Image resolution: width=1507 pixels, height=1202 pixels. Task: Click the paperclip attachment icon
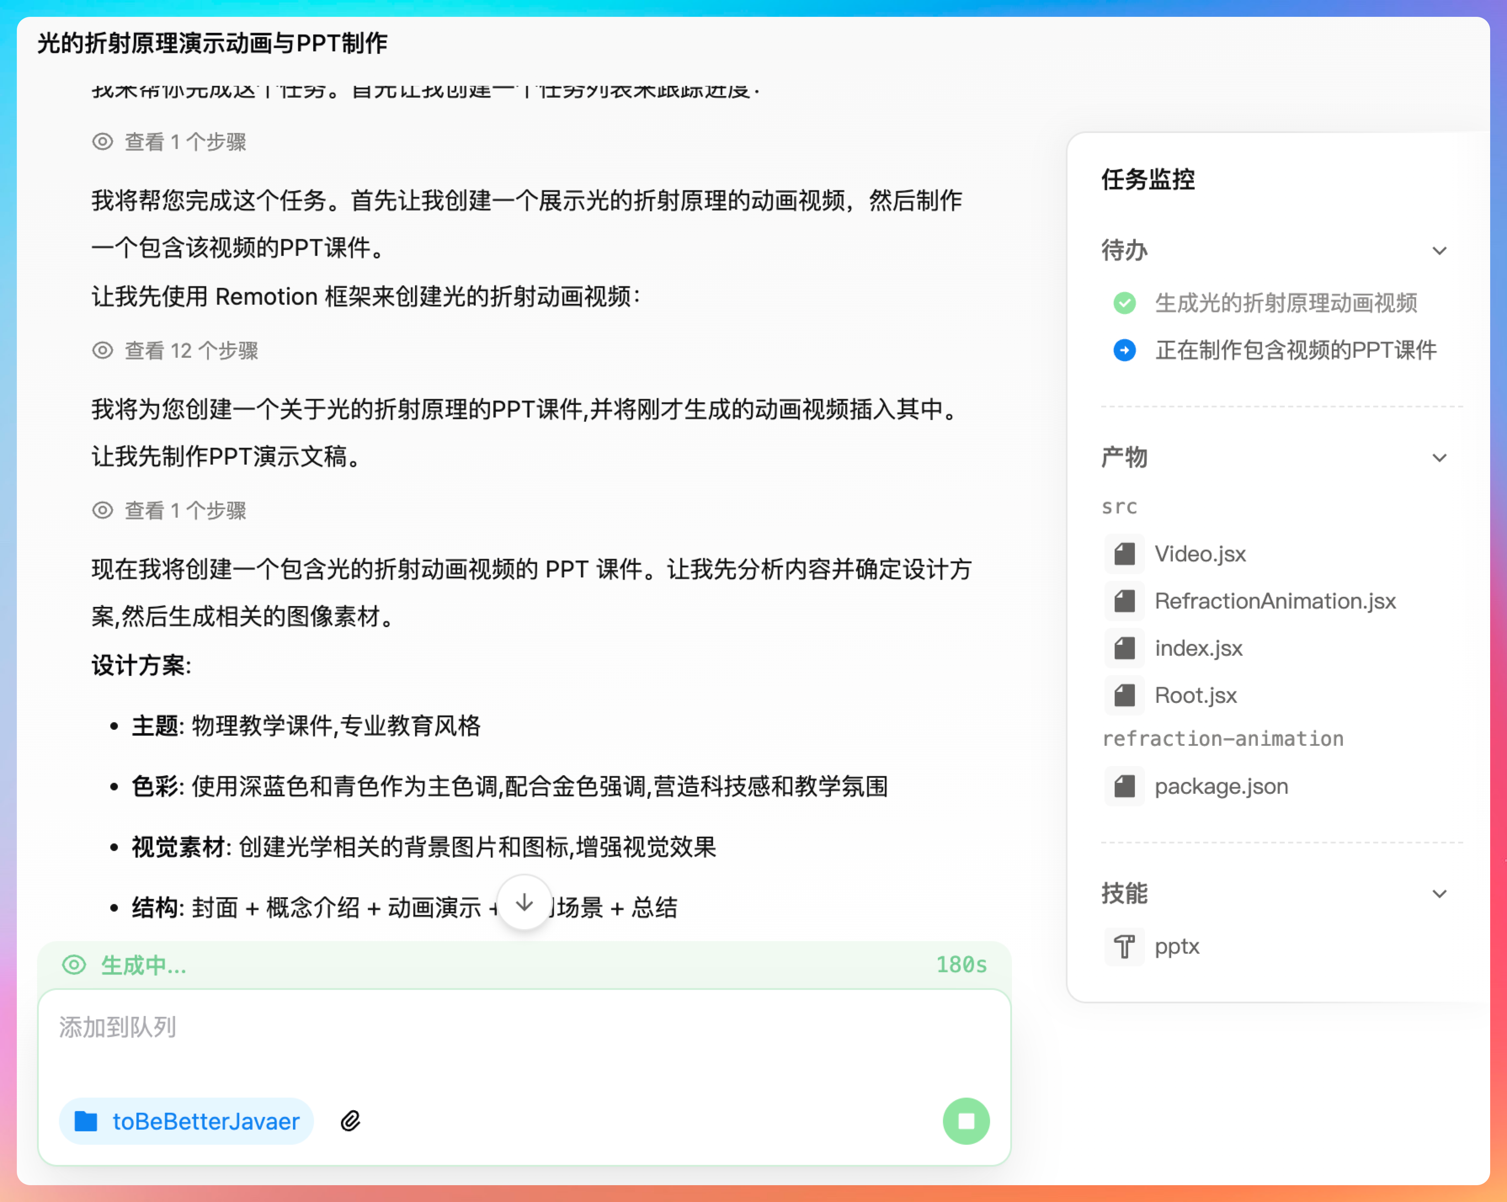[x=350, y=1121]
